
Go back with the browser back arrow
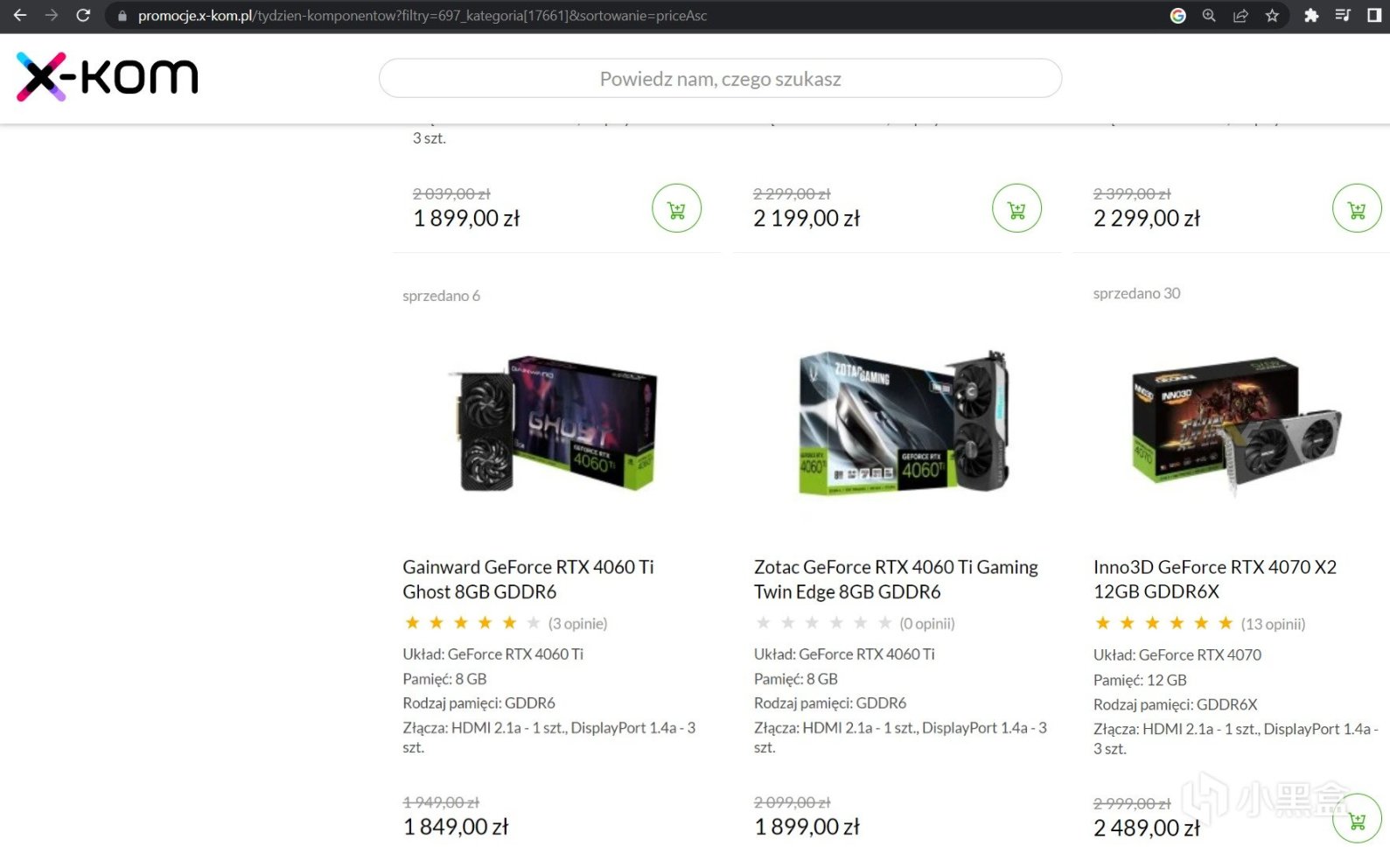[19, 15]
